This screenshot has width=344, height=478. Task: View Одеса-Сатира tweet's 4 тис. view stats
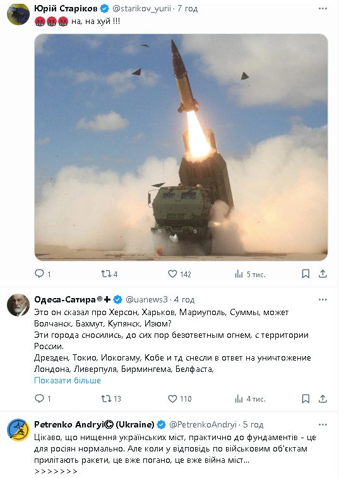pyautogui.click(x=250, y=398)
